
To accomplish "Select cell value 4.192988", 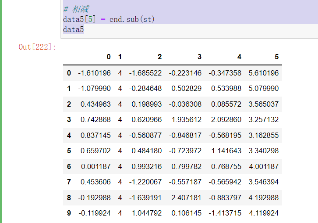I will (264, 198).
